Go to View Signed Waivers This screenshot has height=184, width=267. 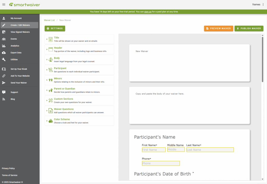coord(20,32)
